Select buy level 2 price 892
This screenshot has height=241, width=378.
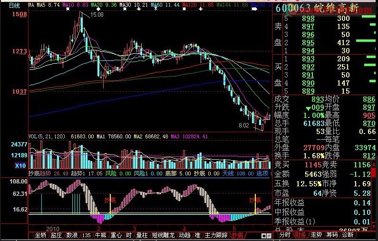308,67
